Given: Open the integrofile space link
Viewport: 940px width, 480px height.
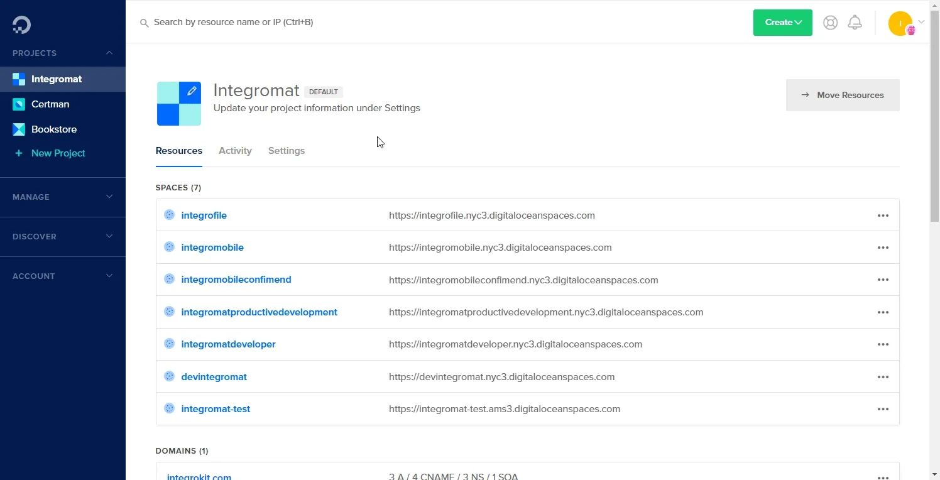Looking at the screenshot, I should (204, 215).
